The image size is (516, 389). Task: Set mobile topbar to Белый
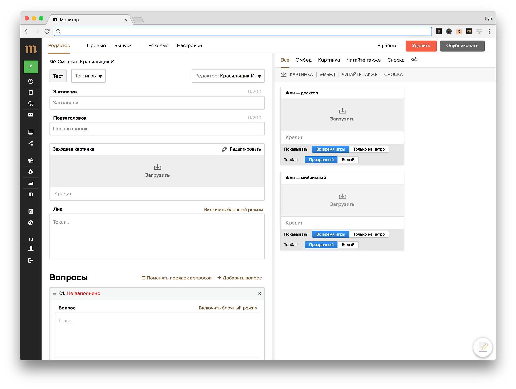tap(348, 245)
